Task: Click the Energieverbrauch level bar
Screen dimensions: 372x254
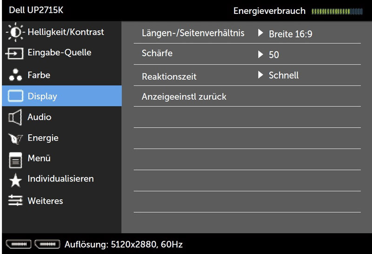Action: pos(337,11)
